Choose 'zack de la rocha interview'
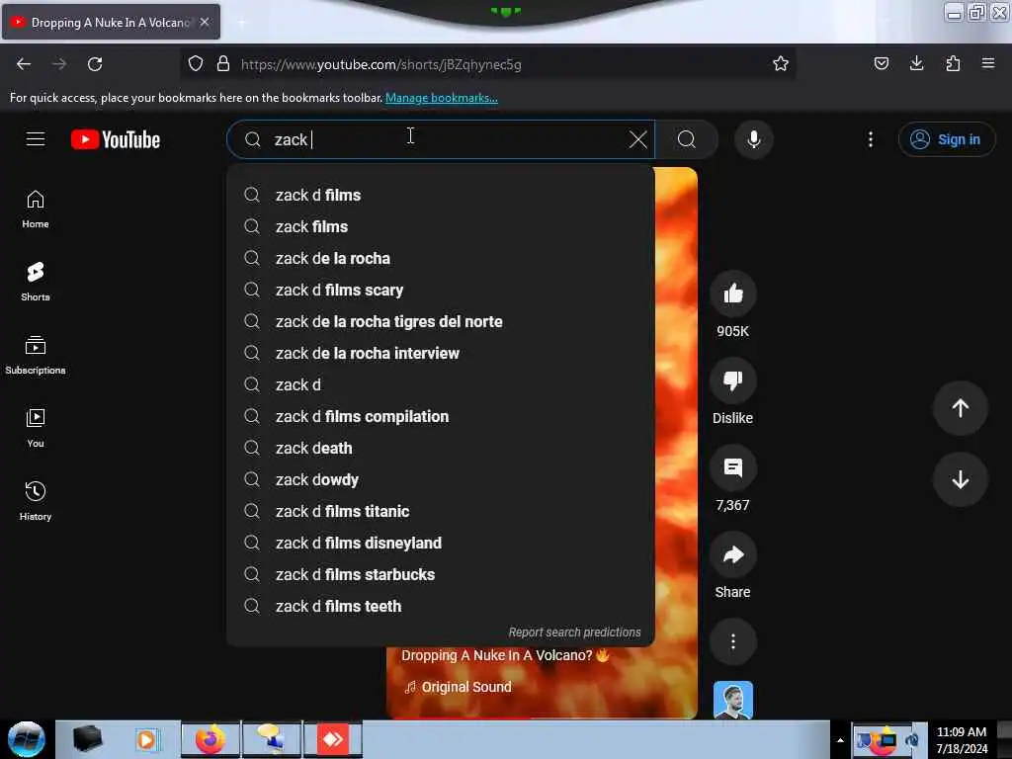 pos(440,353)
